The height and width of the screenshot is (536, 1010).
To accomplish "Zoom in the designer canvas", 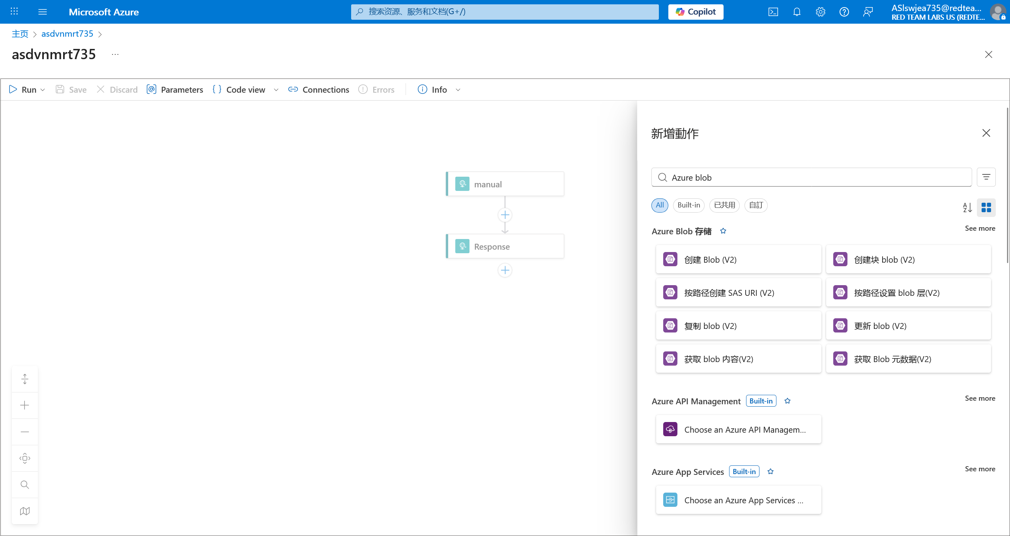I will (x=25, y=405).
